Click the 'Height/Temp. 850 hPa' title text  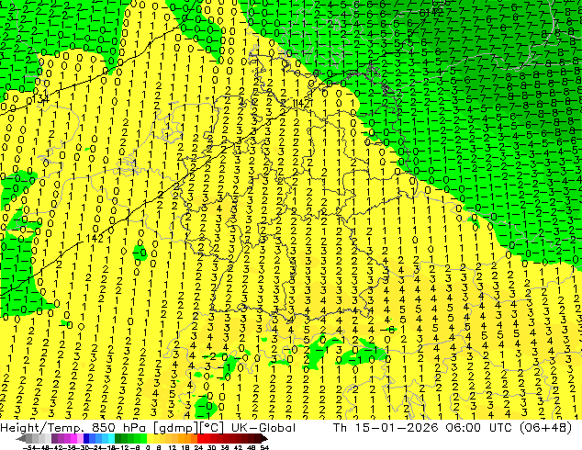click(74, 427)
